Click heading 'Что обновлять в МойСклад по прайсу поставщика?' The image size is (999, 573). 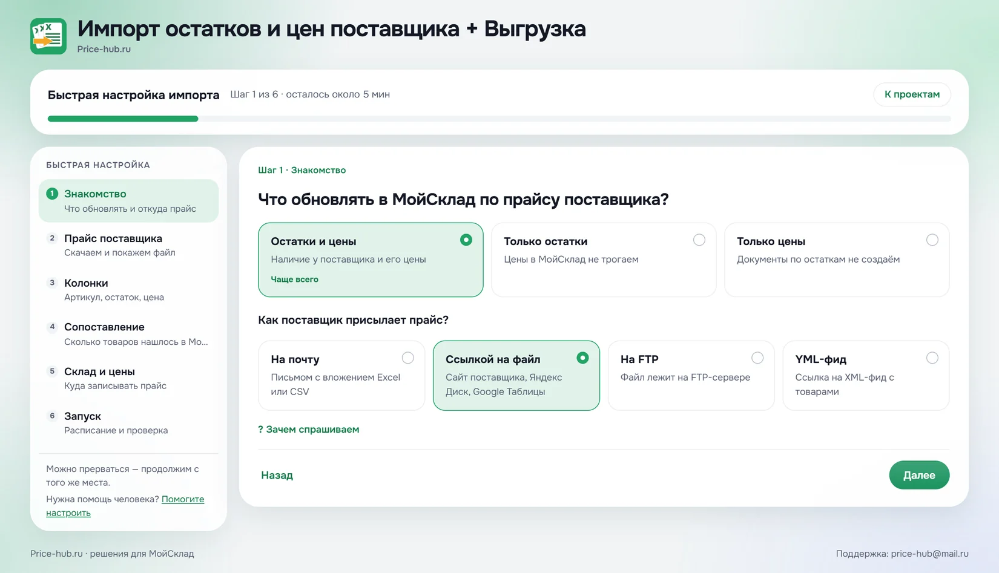[463, 199]
